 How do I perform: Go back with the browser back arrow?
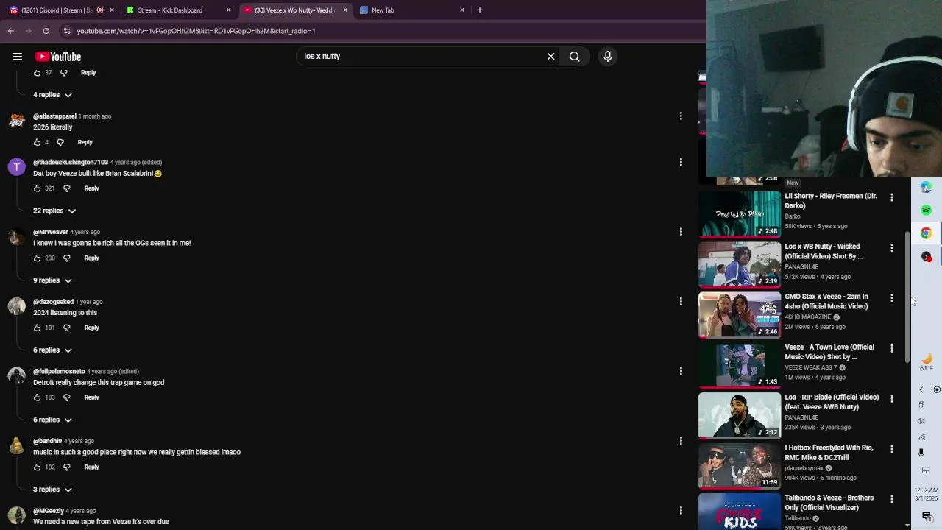coord(11,31)
